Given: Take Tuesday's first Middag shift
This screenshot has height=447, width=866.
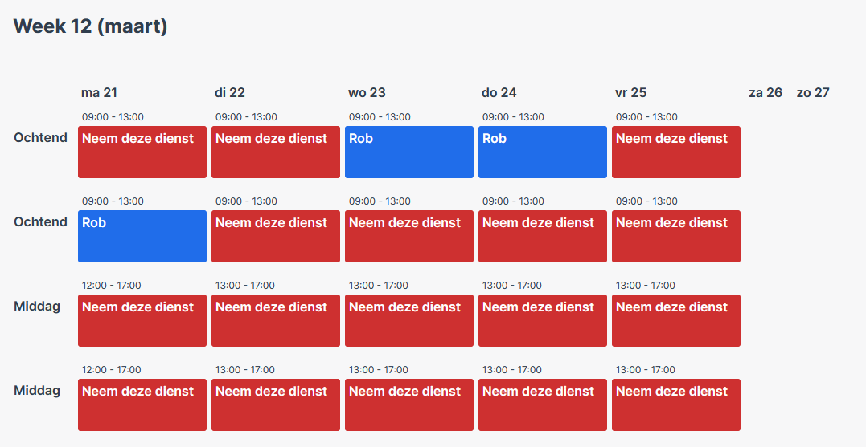Looking at the screenshot, I should pyautogui.click(x=276, y=321).
